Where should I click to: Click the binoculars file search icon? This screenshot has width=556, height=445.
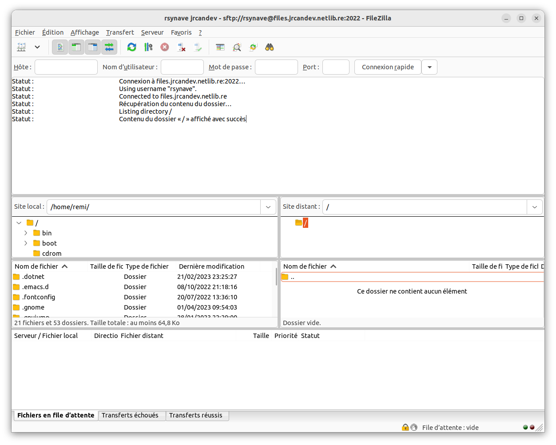(x=270, y=47)
